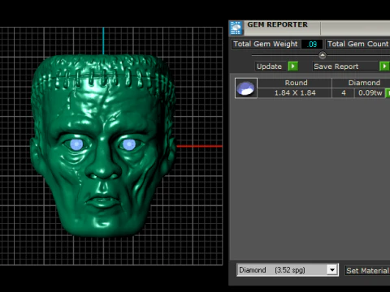
Task: Click the green arrow next to Update
Action: pyautogui.click(x=293, y=67)
